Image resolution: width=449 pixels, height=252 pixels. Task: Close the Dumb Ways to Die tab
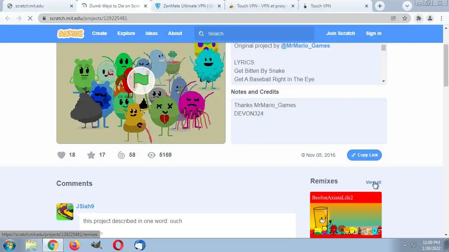click(x=146, y=6)
